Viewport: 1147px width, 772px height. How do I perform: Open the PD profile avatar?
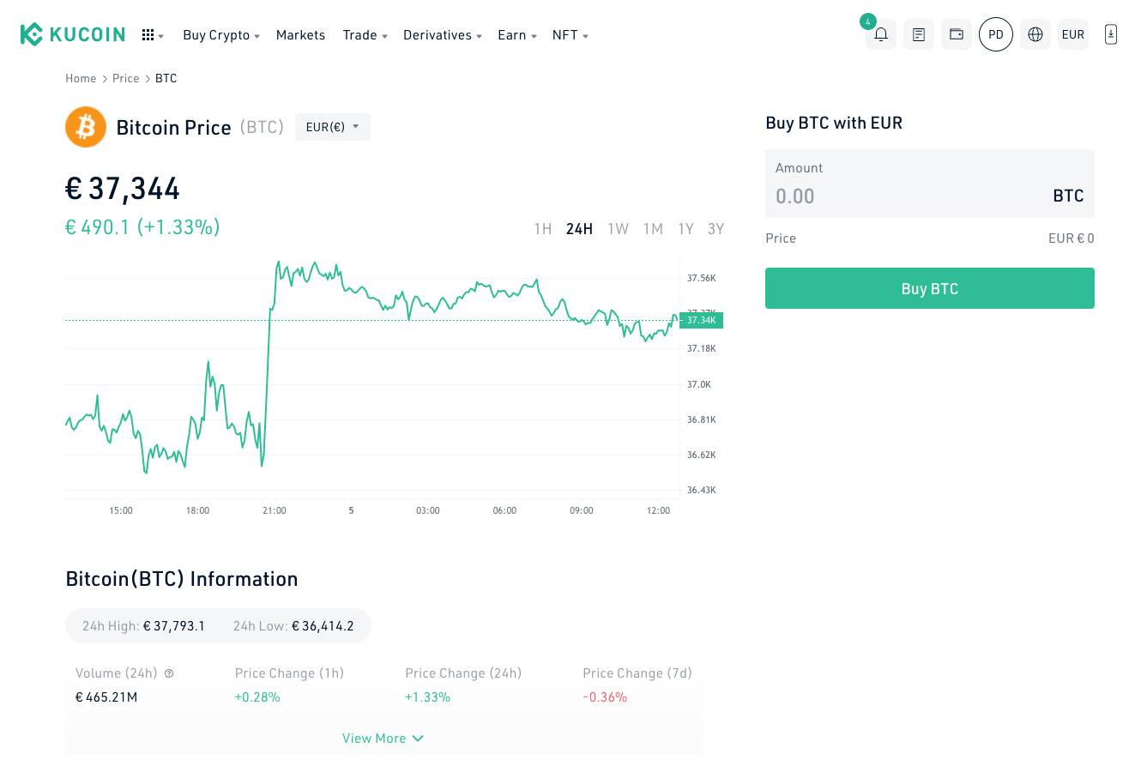(x=996, y=34)
